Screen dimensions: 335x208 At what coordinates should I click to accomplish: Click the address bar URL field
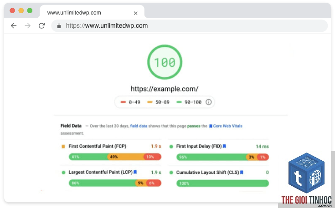coord(189,26)
